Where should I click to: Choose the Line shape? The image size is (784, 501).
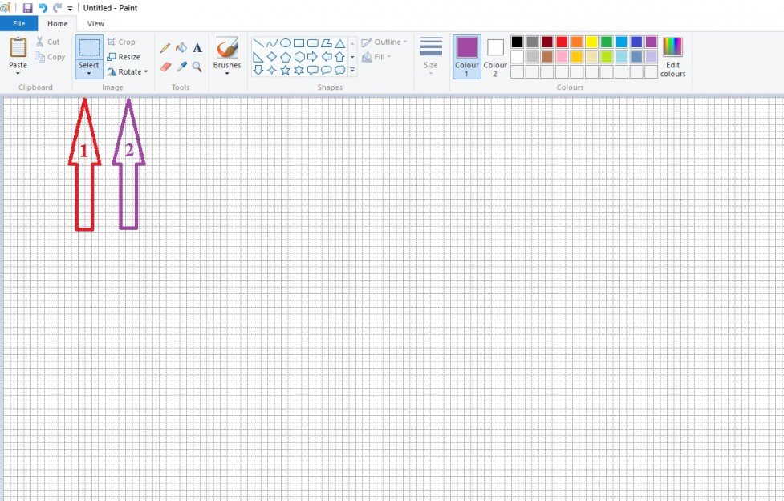tap(258, 43)
